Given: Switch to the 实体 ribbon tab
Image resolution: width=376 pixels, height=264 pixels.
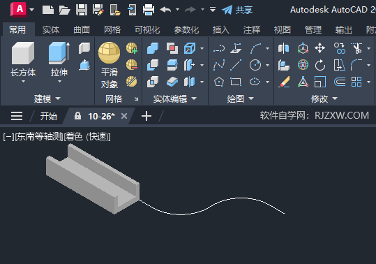Looking at the screenshot, I should tap(51, 30).
